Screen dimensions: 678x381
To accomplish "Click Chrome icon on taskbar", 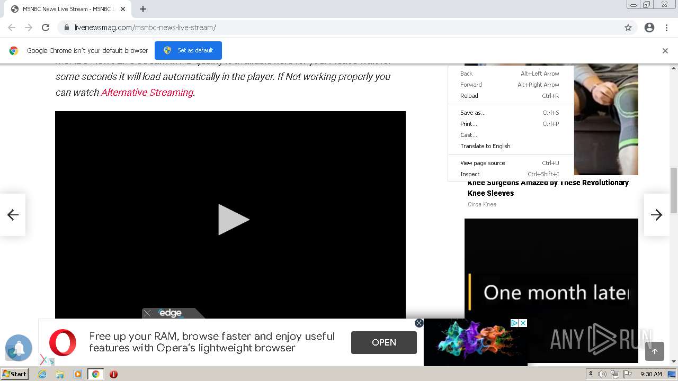I will point(95,374).
